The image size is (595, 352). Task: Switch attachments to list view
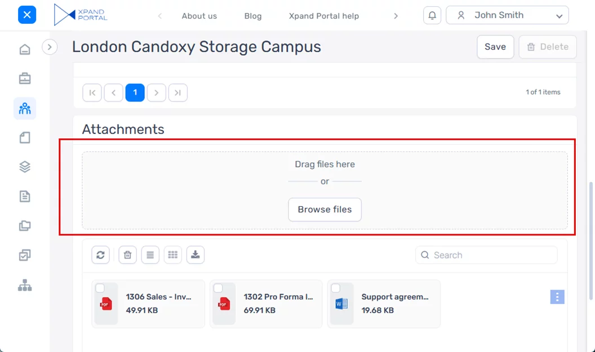pos(150,255)
